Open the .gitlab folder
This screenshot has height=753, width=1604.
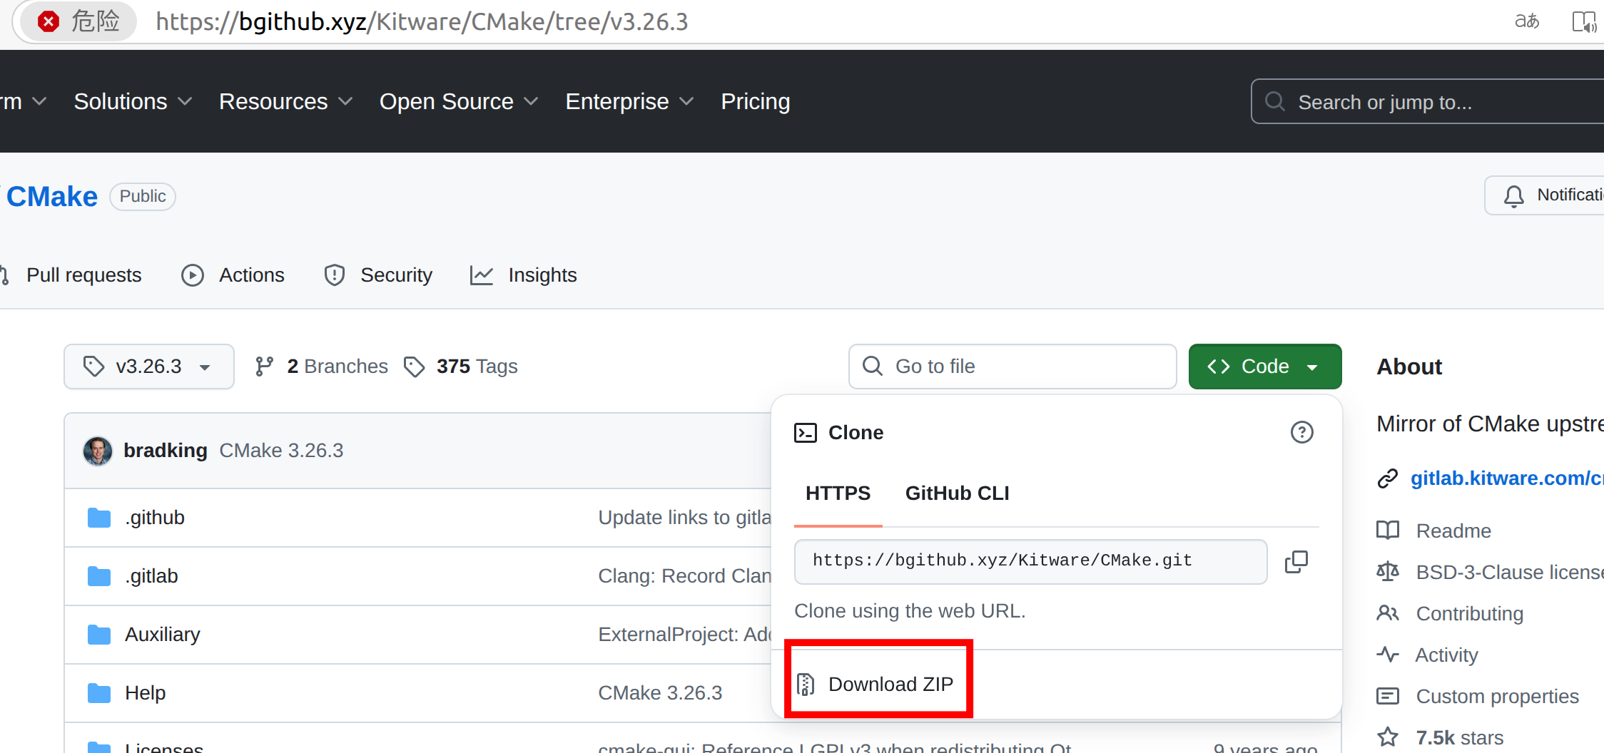pyautogui.click(x=151, y=576)
